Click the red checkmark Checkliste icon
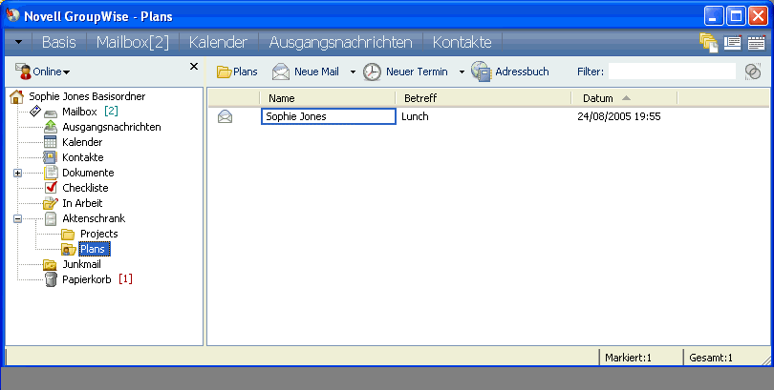This screenshot has width=774, height=390. pos(51,188)
